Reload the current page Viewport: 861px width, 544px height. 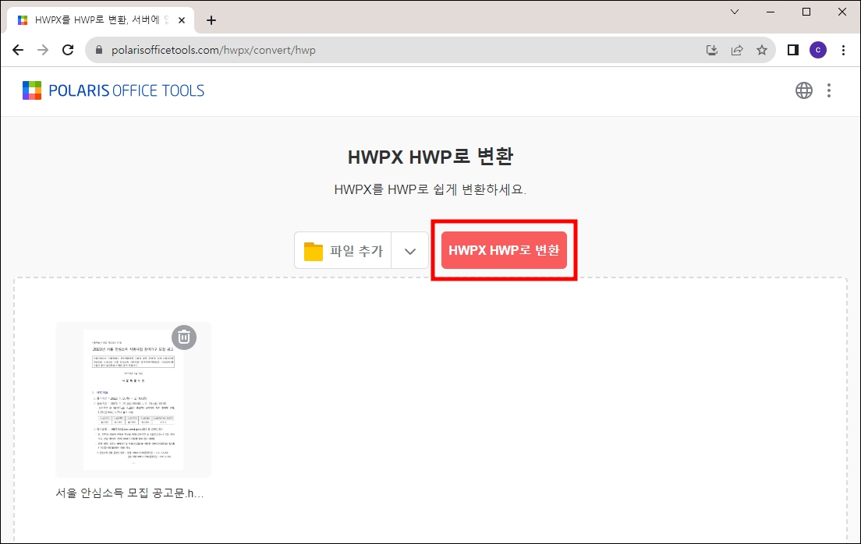[68, 50]
